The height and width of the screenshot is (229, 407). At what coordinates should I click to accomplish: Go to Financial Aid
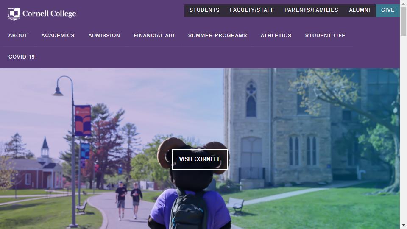pos(154,36)
